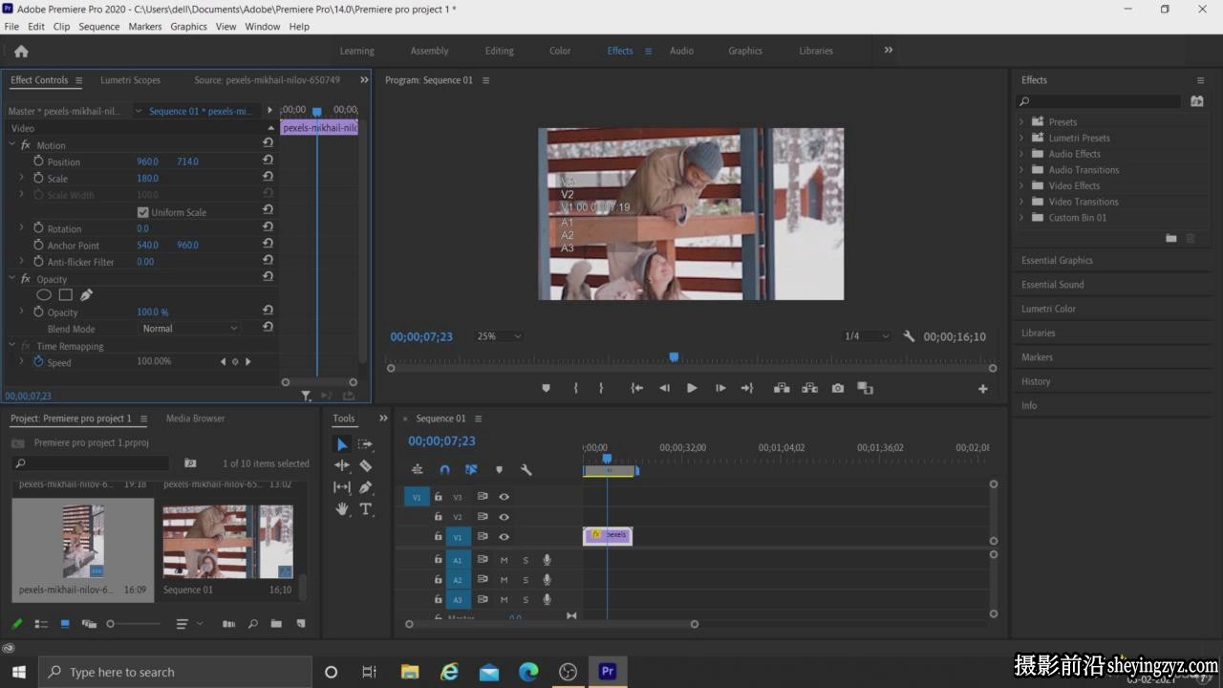This screenshot has width=1223, height=688.
Task: Click Automate to Sequence icon
Action: coord(228,624)
